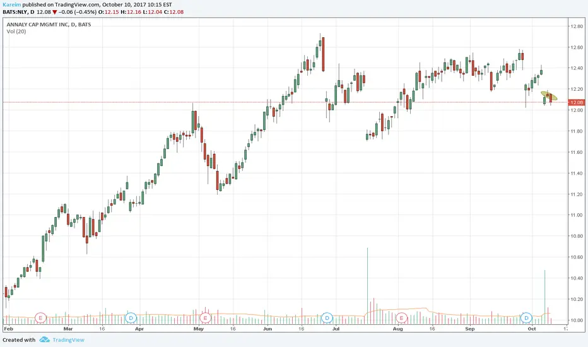Image resolution: width=588 pixels, height=347 pixels.
Task: Click the Aug date axis label
Action: point(398,329)
